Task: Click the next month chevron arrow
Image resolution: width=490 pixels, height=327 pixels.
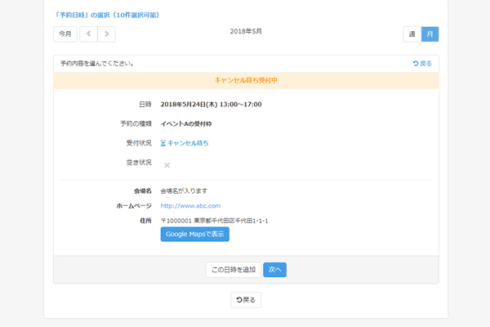Action: tap(106, 34)
